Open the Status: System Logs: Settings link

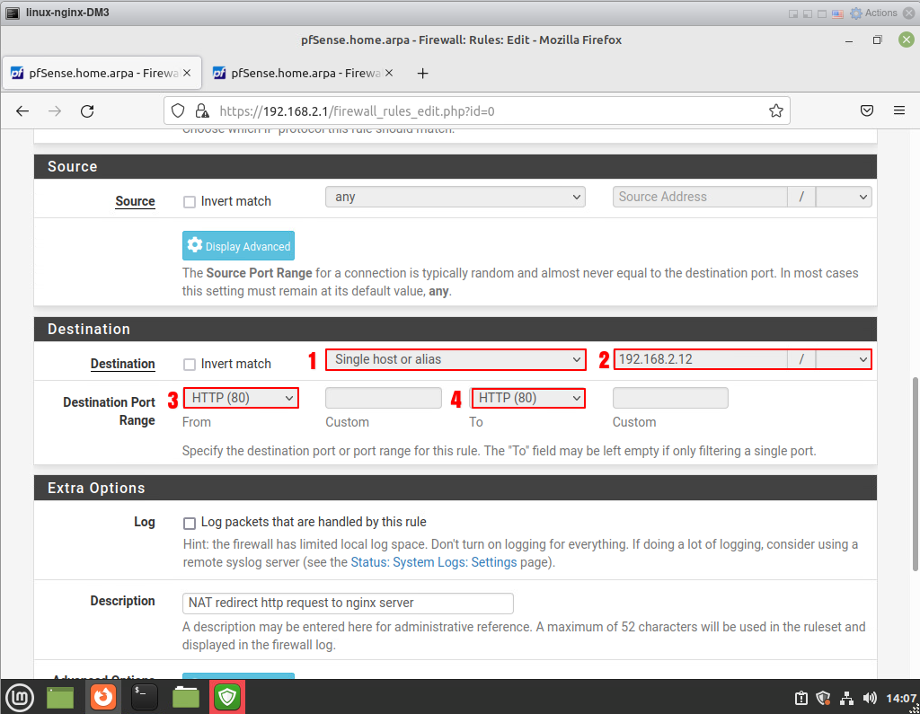click(x=433, y=563)
